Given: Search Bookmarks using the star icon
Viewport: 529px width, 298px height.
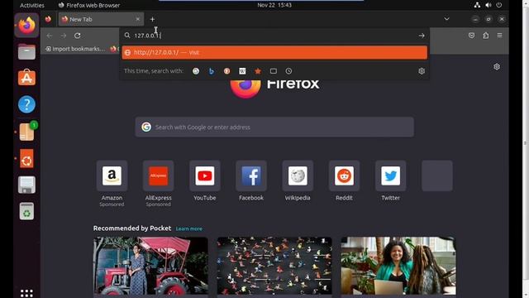Looking at the screenshot, I should tap(258, 71).
